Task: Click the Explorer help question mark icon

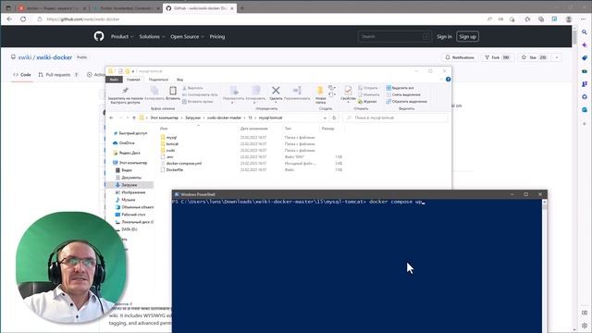Action: [x=448, y=80]
